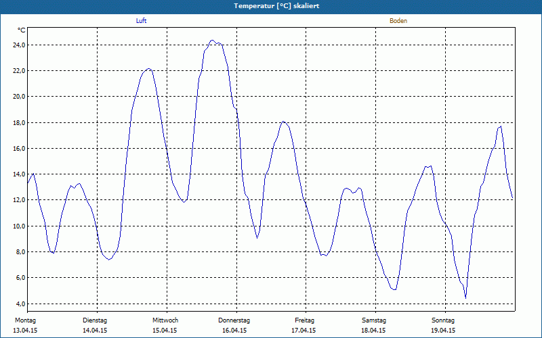Click the 8,0 y-axis value
This screenshot has height=338, width=542.
click(21, 251)
